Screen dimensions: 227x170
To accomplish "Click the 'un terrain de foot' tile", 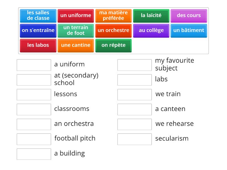I will 76,30.
